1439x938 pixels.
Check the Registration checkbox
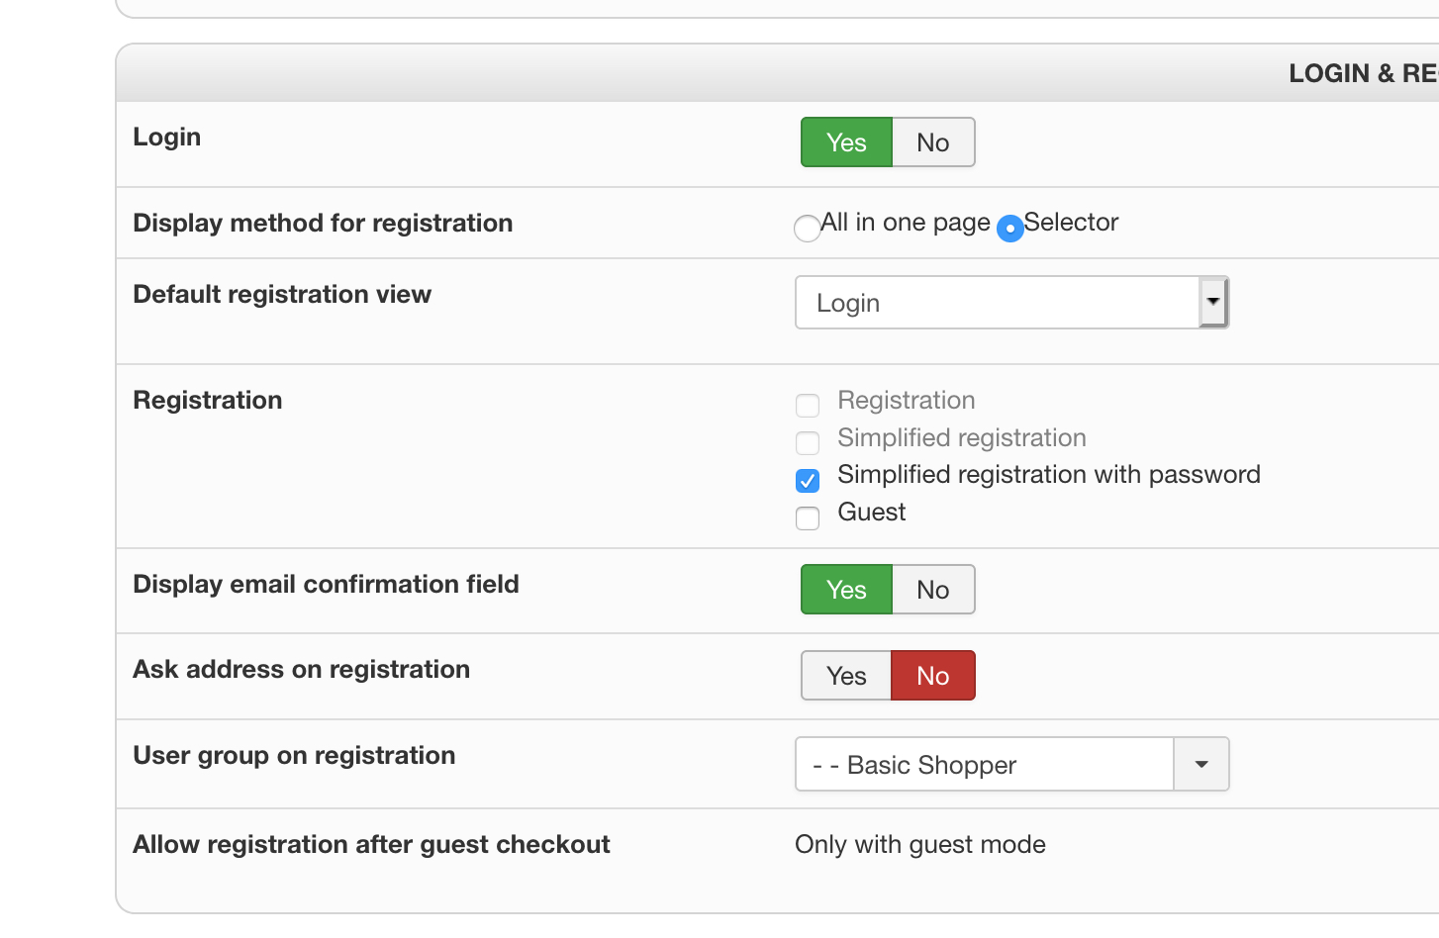pyautogui.click(x=808, y=406)
